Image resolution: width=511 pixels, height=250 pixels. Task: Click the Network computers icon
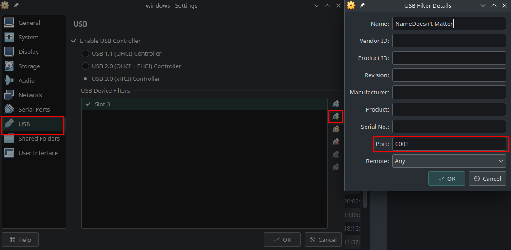tap(9, 95)
